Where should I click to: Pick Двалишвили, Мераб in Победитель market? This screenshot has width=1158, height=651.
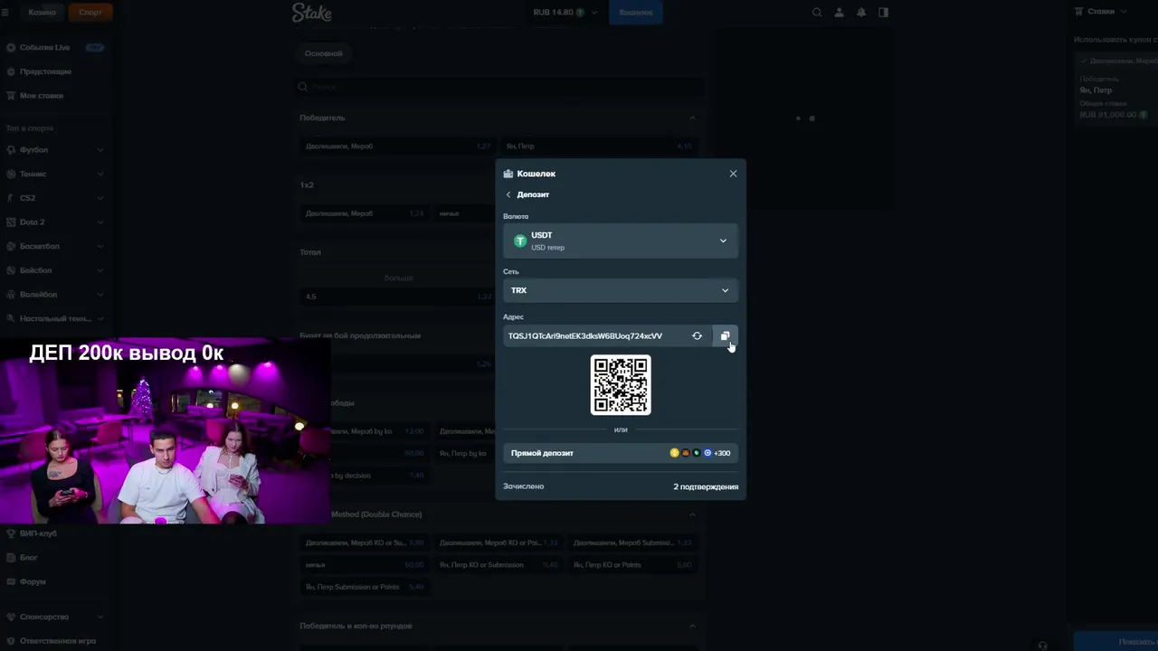(x=398, y=146)
